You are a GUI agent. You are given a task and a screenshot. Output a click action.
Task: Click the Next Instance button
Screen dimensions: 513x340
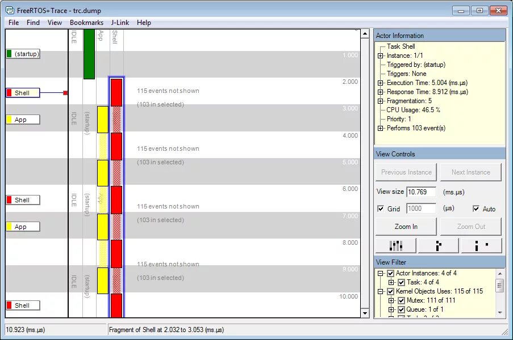pos(471,172)
